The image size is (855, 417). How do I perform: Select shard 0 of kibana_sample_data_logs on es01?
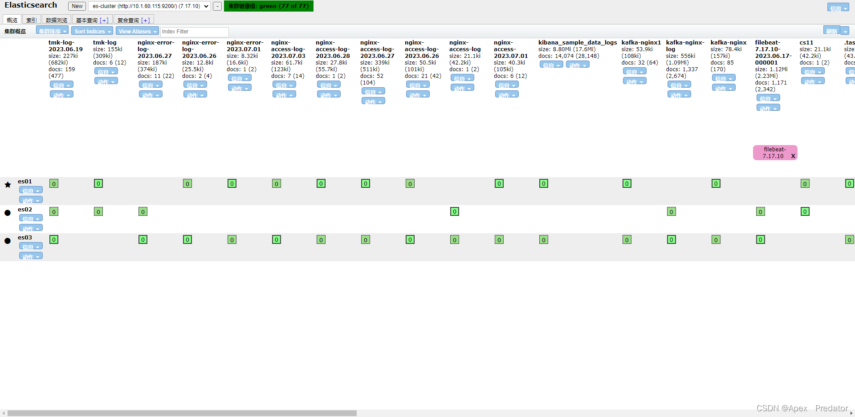[x=544, y=183]
